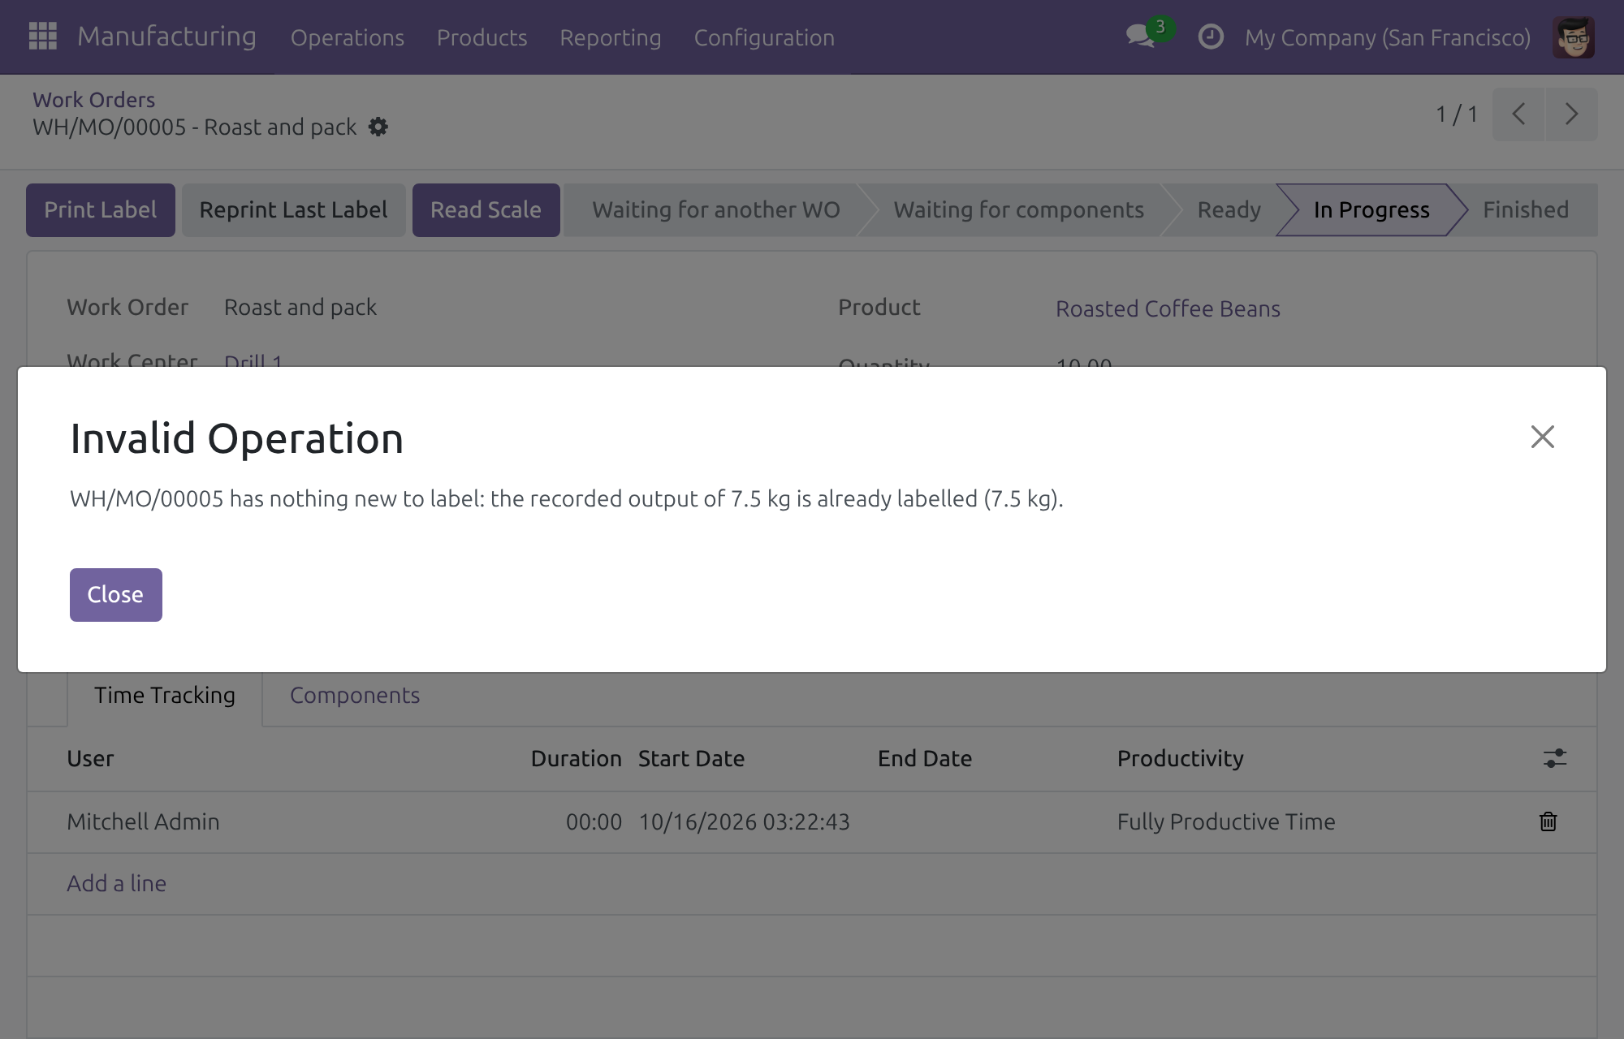Open the gear actions menu beside work order title
This screenshot has height=1039, width=1624.
click(x=378, y=127)
